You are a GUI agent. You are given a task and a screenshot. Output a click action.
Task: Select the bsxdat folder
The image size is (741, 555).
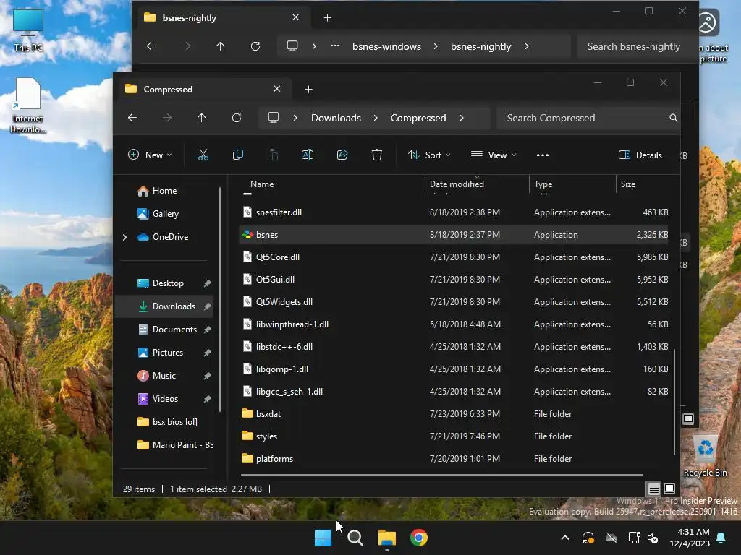(x=454, y=414)
